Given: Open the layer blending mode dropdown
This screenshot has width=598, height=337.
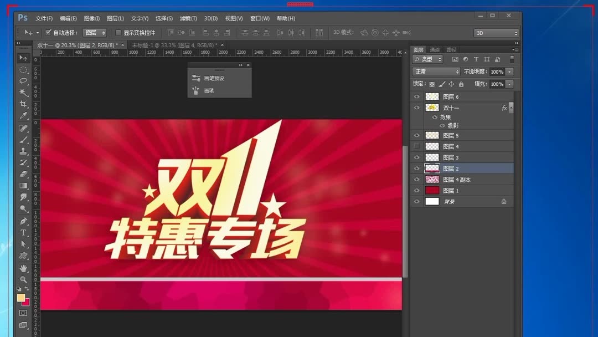Looking at the screenshot, I should tap(436, 72).
